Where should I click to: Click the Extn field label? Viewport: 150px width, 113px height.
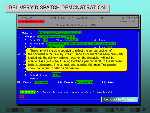(101, 40)
